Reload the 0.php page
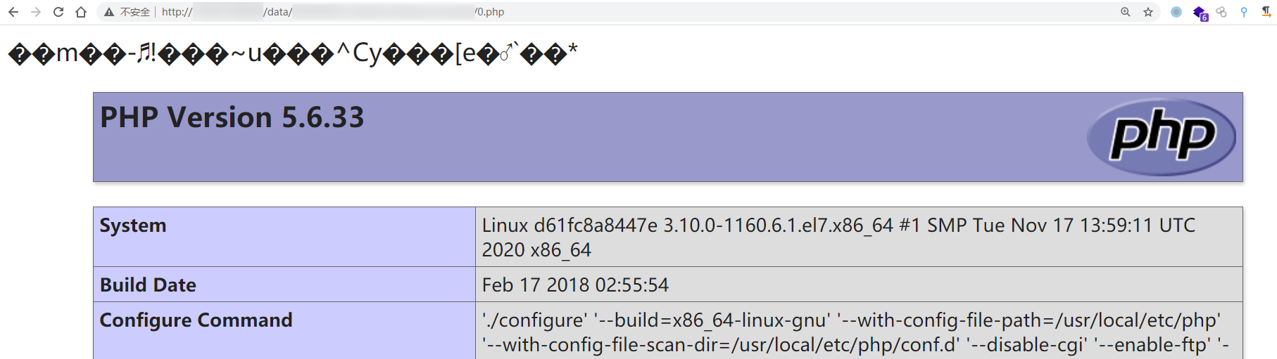Screen dimensions: 1277x359 pyautogui.click(x=58, y=12)
